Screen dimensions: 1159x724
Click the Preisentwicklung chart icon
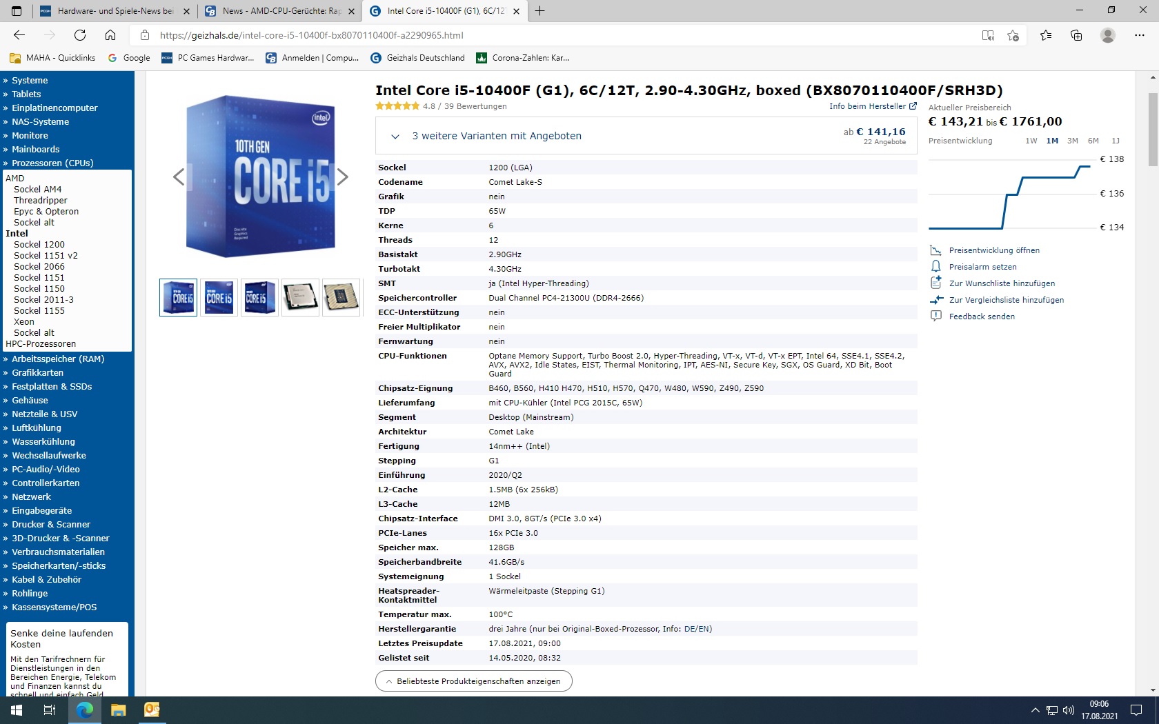point(936,250)
